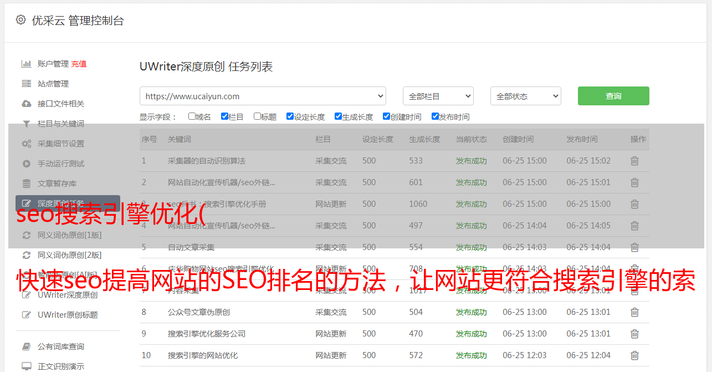Expand the 全部栏目 dropdown
Image resolution: width=712 pixels, height=372 pixels.
click(438, 96)
